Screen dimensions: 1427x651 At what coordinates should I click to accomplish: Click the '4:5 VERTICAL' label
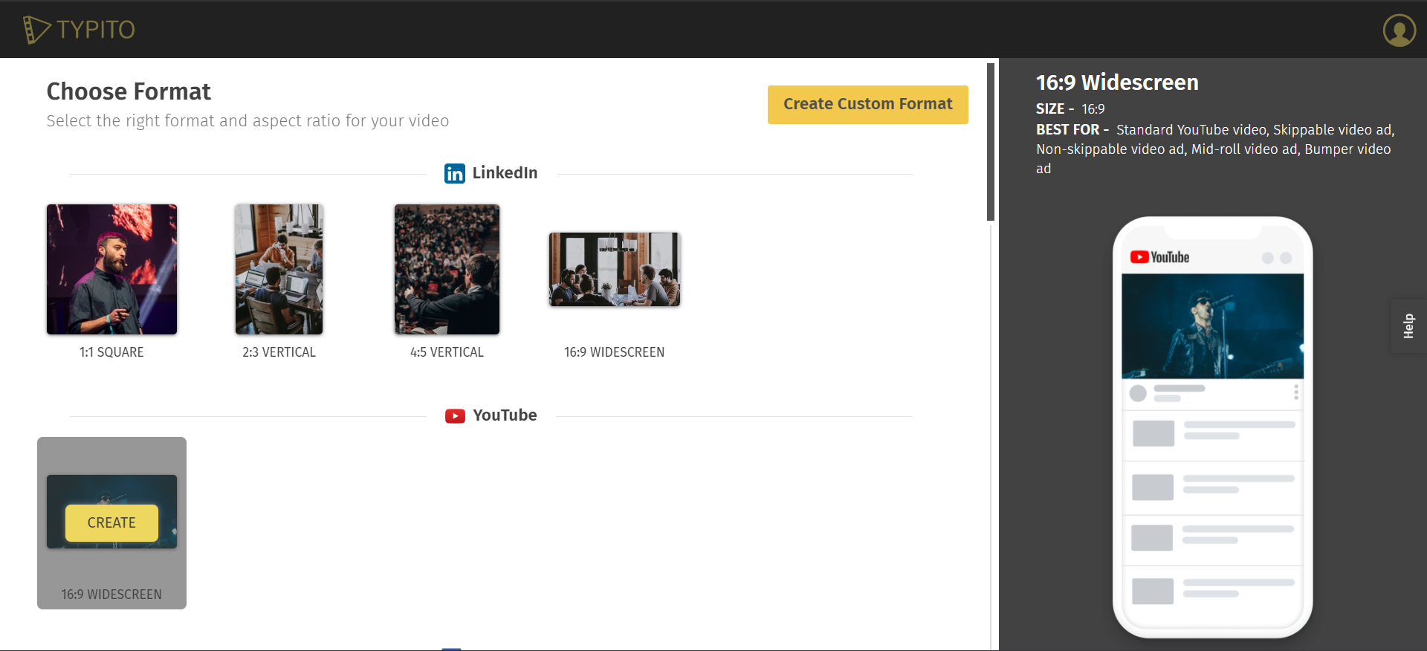447,352
